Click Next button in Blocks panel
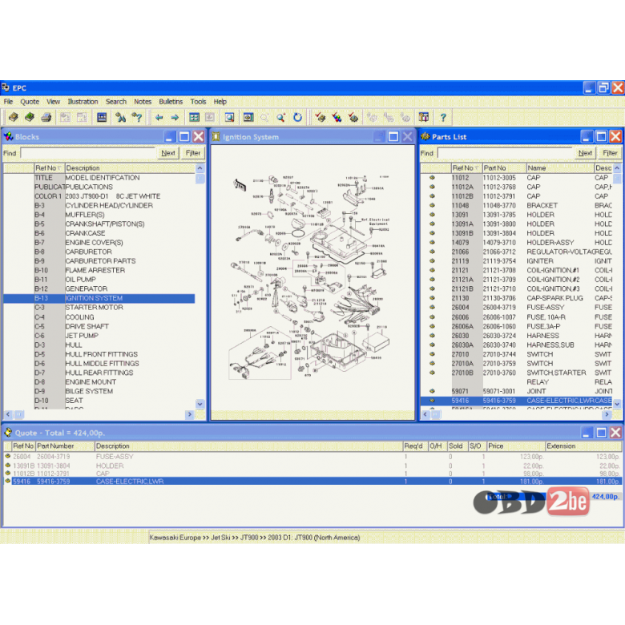The image size is (625, 625). point(167,153)
